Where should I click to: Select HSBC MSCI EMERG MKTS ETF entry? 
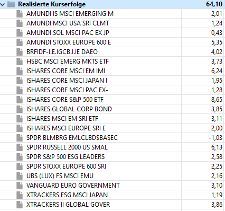tap(68, 61)
